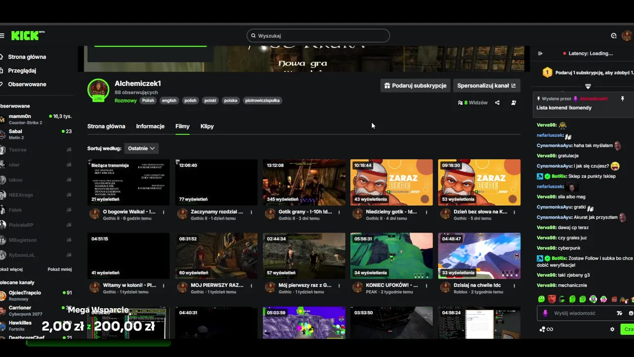Click the notification bell icon in header
The height and width of the screenshot is (357, 634).
tap(614, 36)
